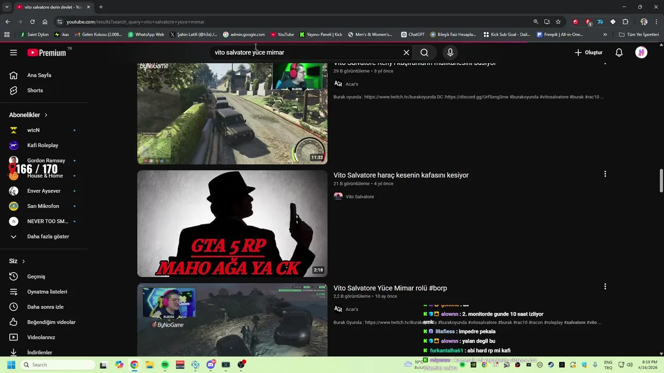Click browser Back arrow
Viewport: 664px width, 373px height.
tap(7, 22)
